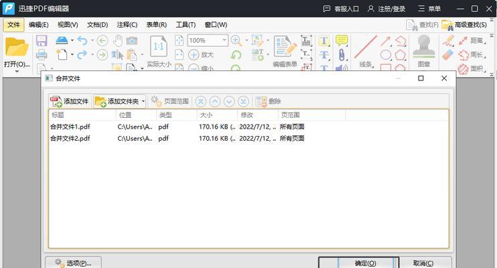Image resolution: width=497 pixels, height=268 pixels.
Task: Open the 注释(C) menu
Action: pos(127,25)
